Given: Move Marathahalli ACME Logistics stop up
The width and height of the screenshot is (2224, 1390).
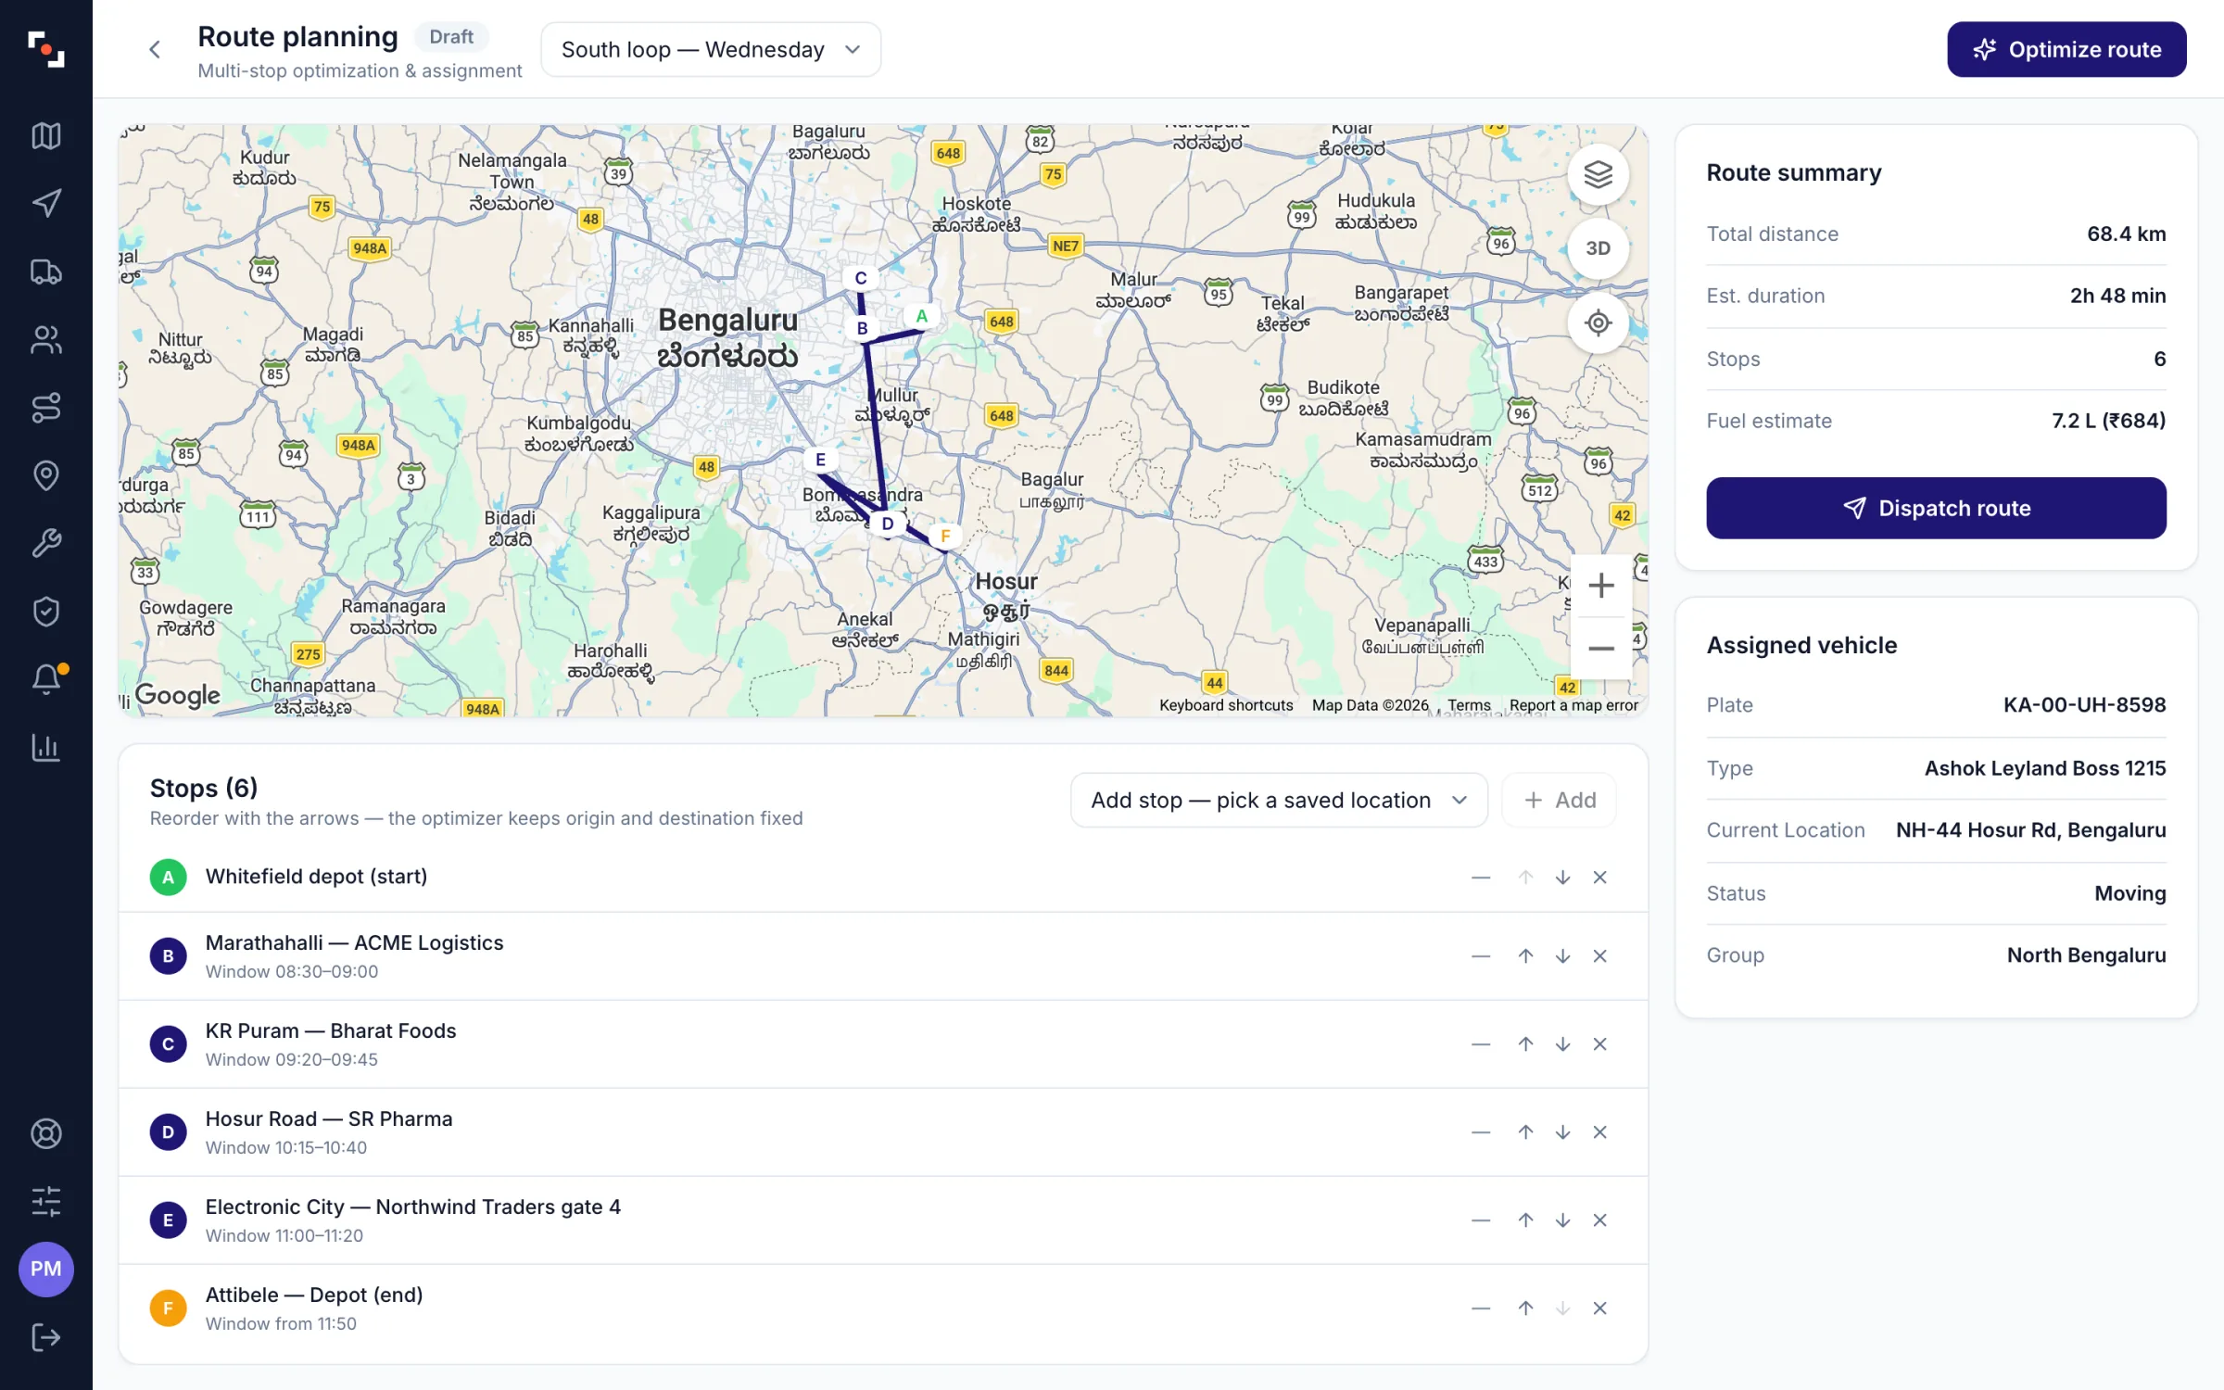Looking at the screenshot, I should pos(1525,955).
